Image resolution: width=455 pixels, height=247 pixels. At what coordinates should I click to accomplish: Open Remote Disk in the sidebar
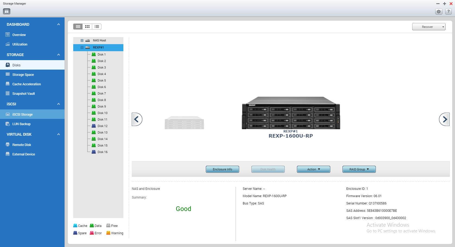[32, 145]
